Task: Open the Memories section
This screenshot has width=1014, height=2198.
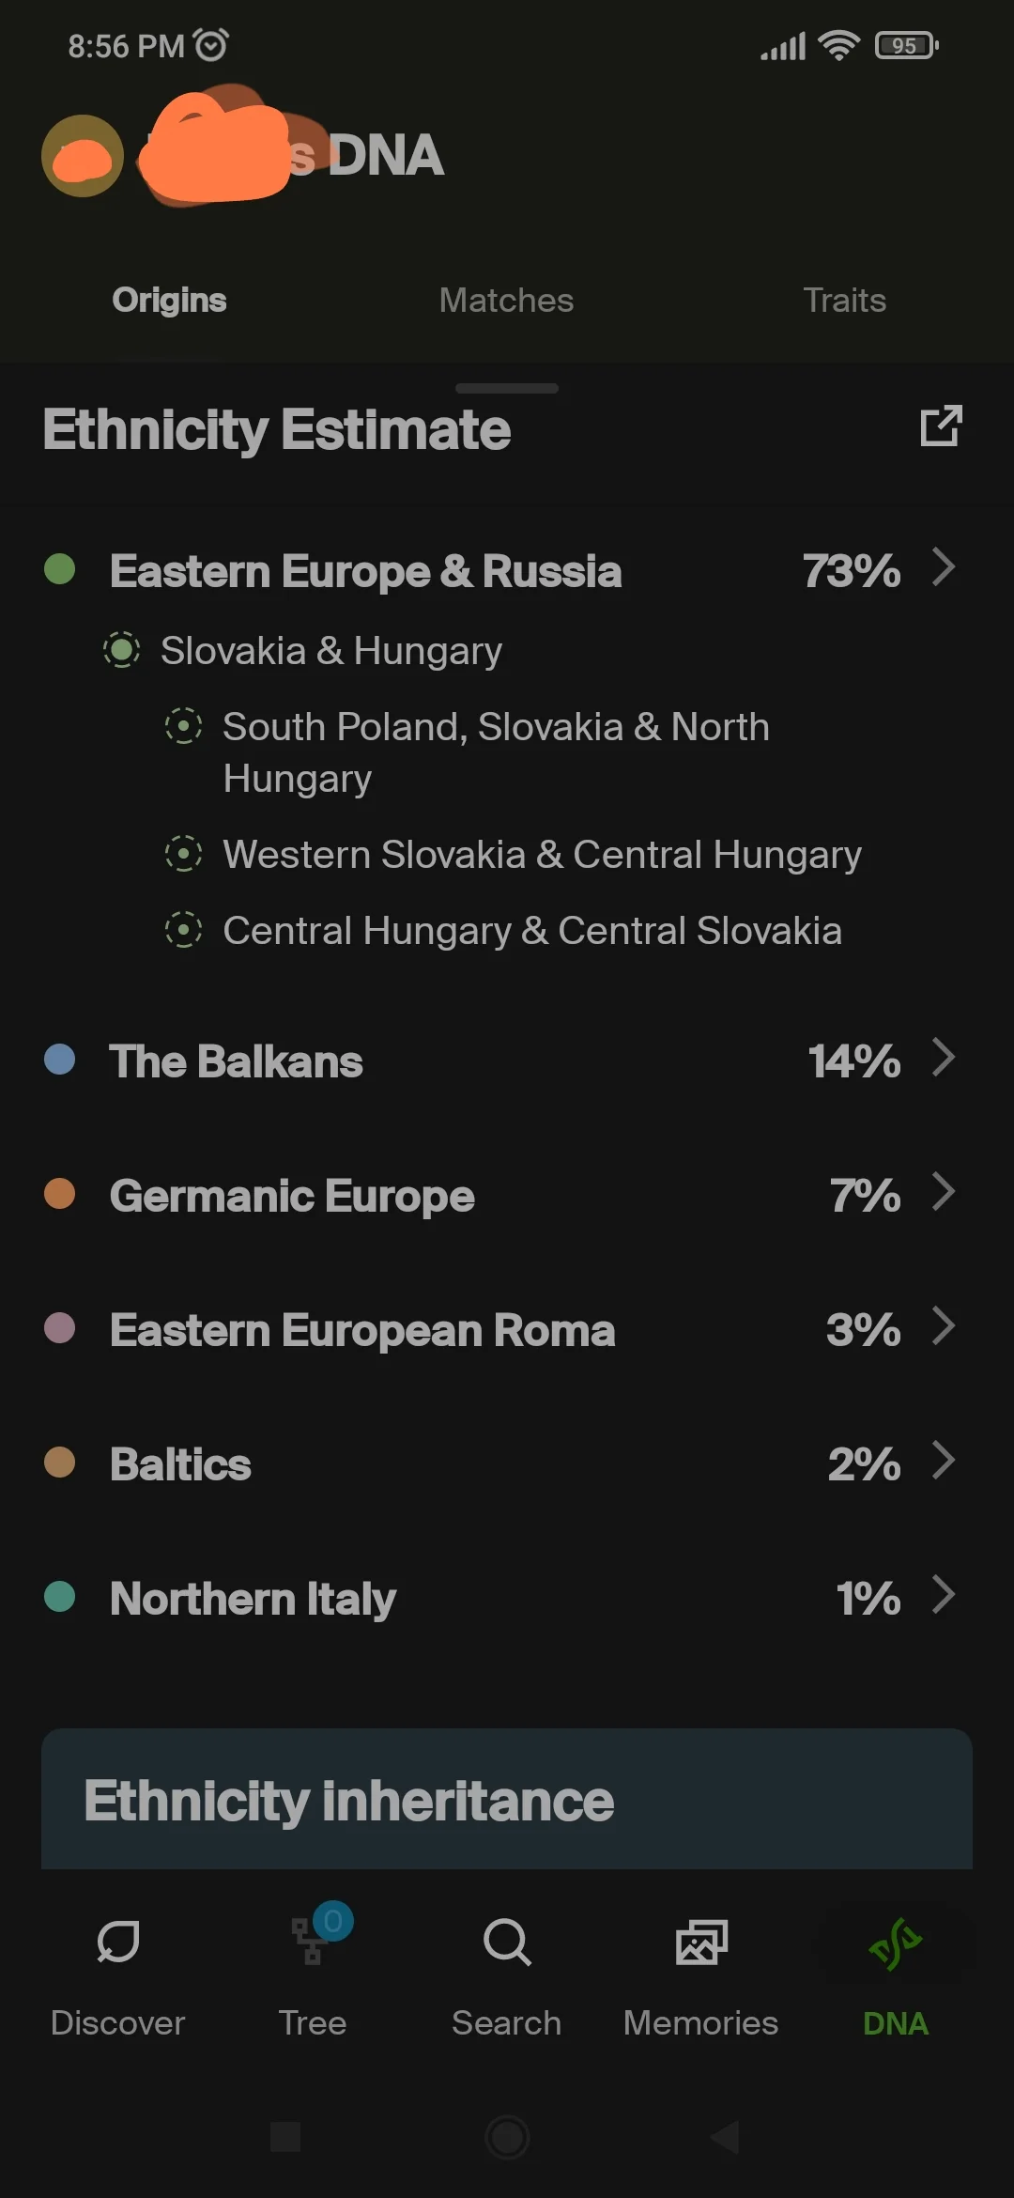Action: [x=700, y=1982]
